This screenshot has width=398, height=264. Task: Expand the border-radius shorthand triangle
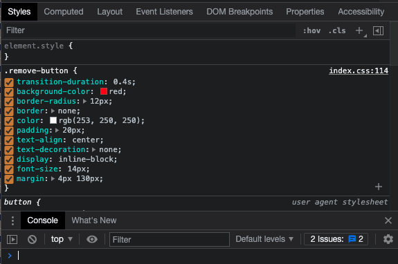pyautogui.click(x=84, y=102)
